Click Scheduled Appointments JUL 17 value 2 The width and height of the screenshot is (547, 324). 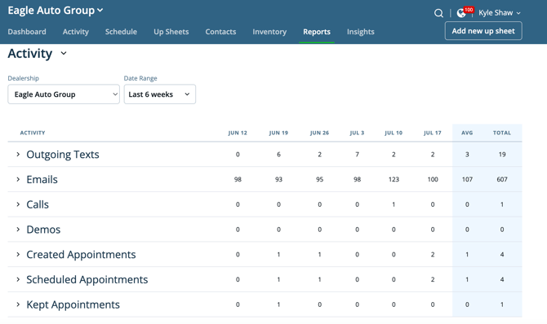(x=433, y=279)
